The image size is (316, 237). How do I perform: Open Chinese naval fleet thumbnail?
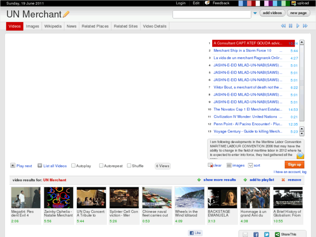tap(157, 197)
